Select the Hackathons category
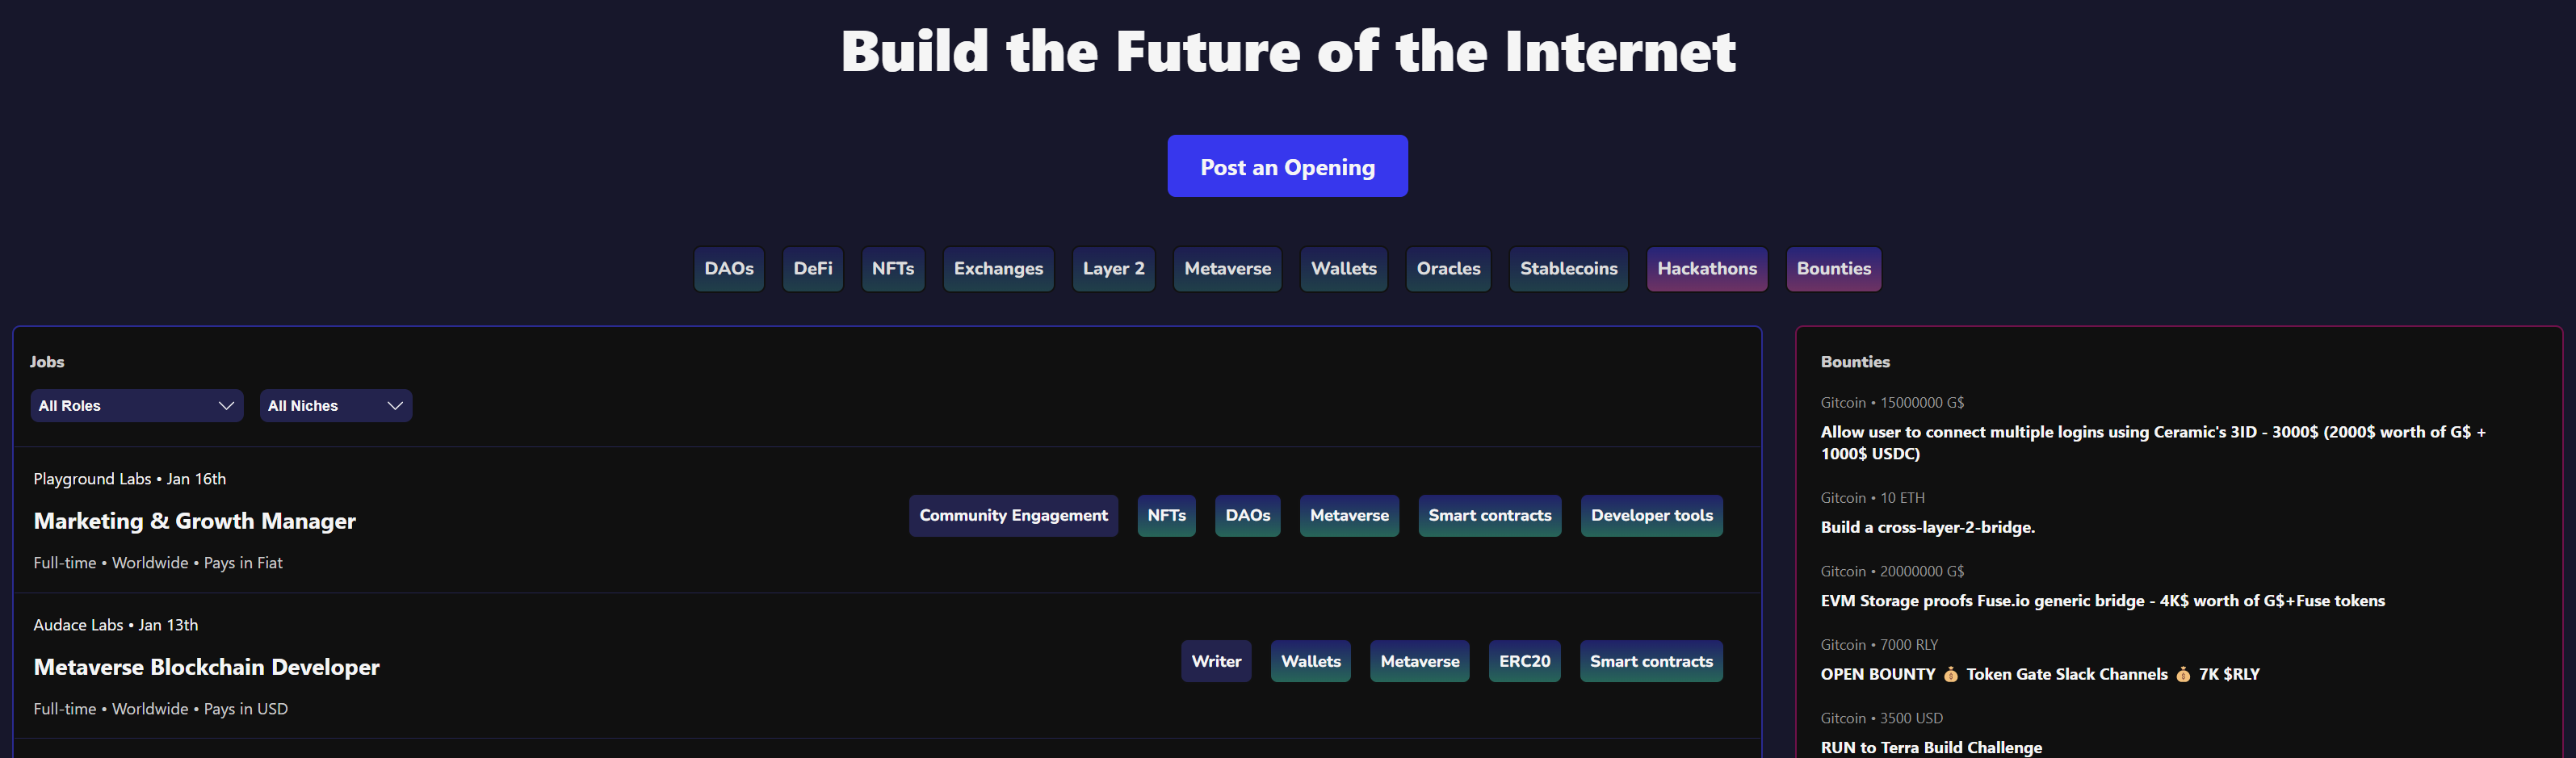Screen dimensions: 2576x758 click(x=1706, y=269)
